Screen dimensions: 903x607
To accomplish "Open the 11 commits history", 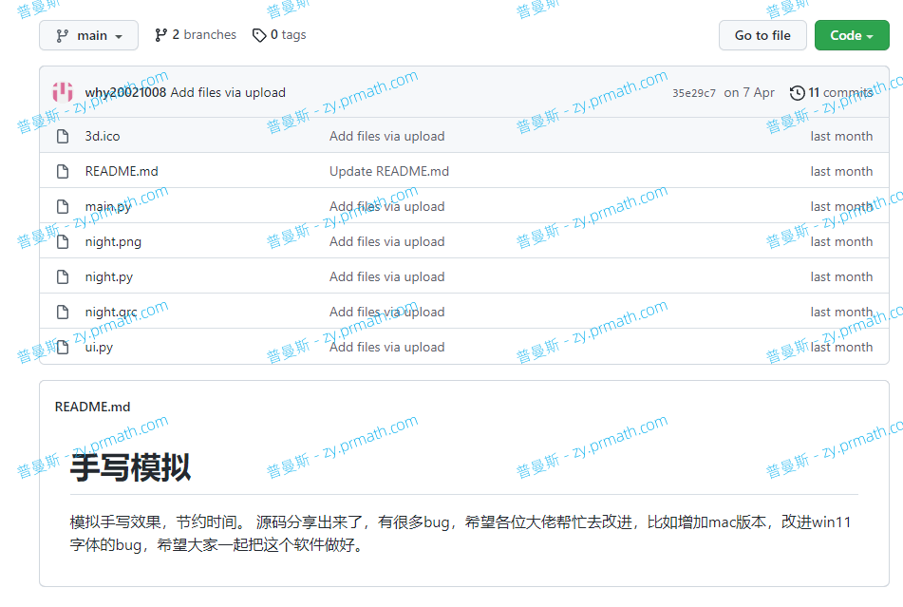I will [840, 92].
